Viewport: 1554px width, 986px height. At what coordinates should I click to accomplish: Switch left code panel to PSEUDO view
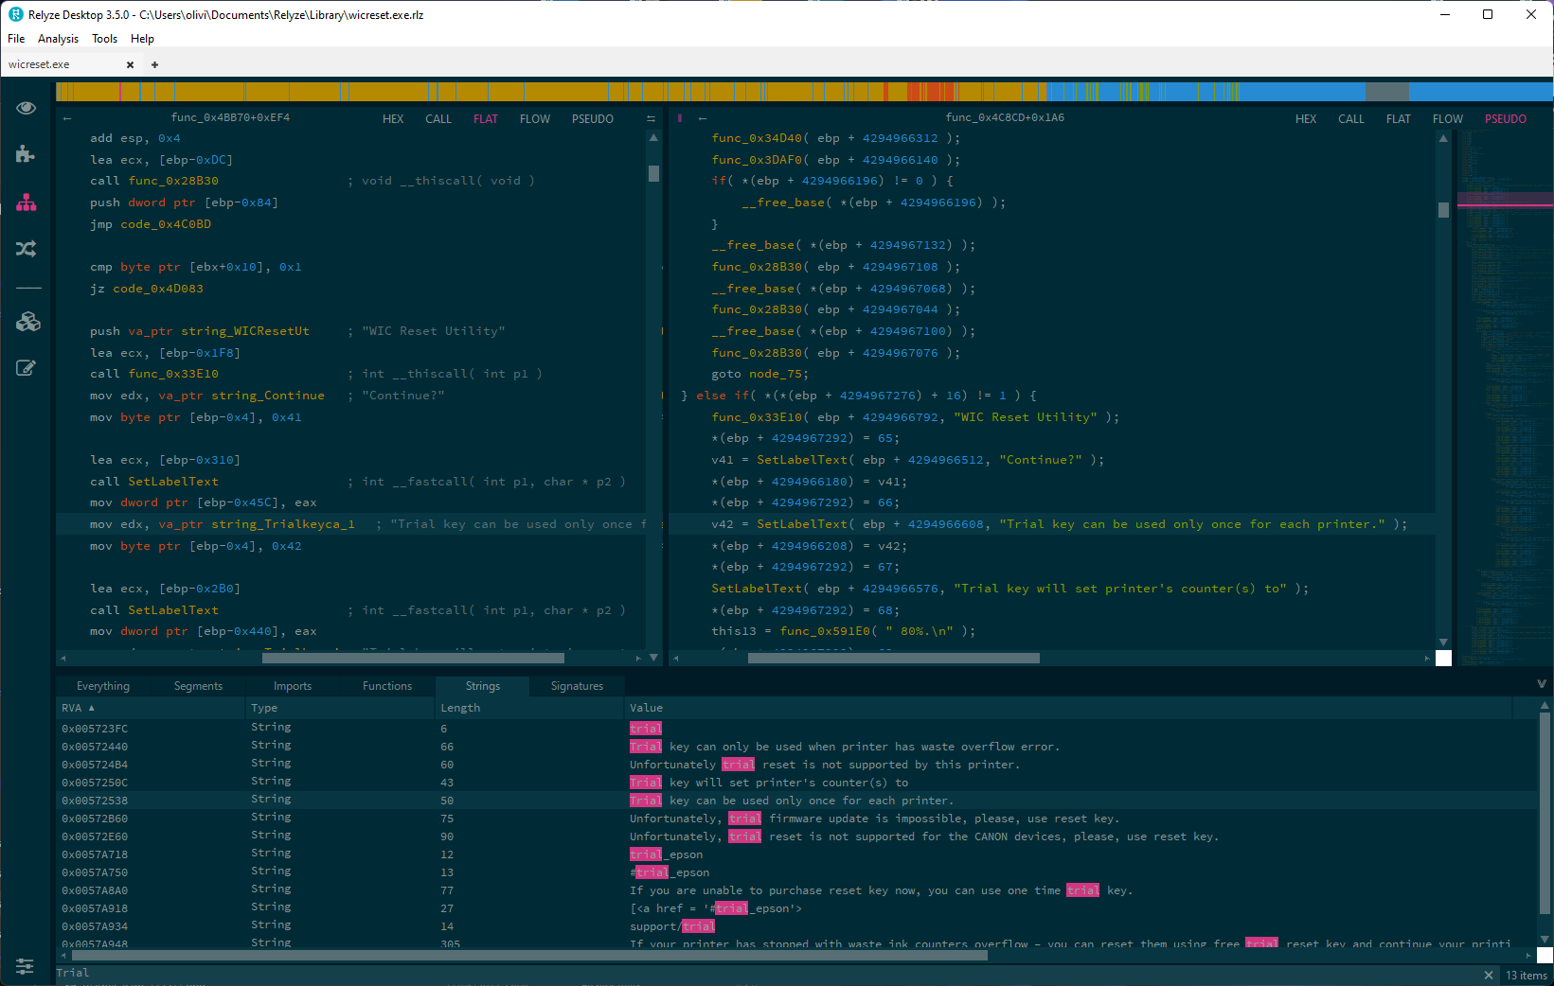(x=593, y=119)
